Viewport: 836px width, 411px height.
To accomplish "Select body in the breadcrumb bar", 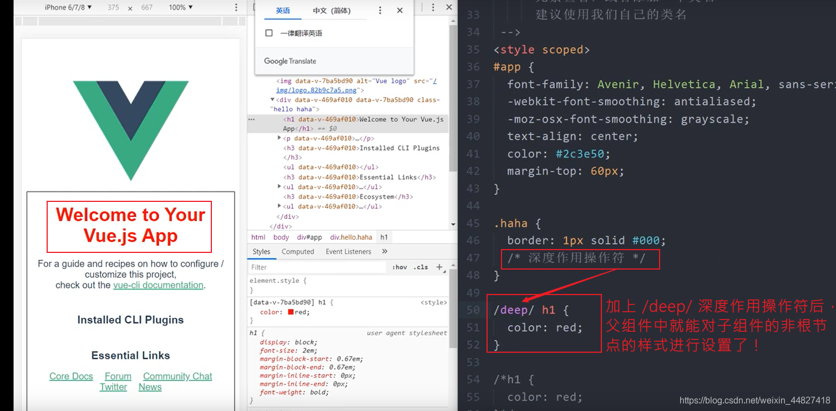I will [281, 237].
